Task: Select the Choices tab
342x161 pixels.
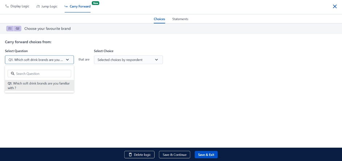Action: click(x=159, y=19)
